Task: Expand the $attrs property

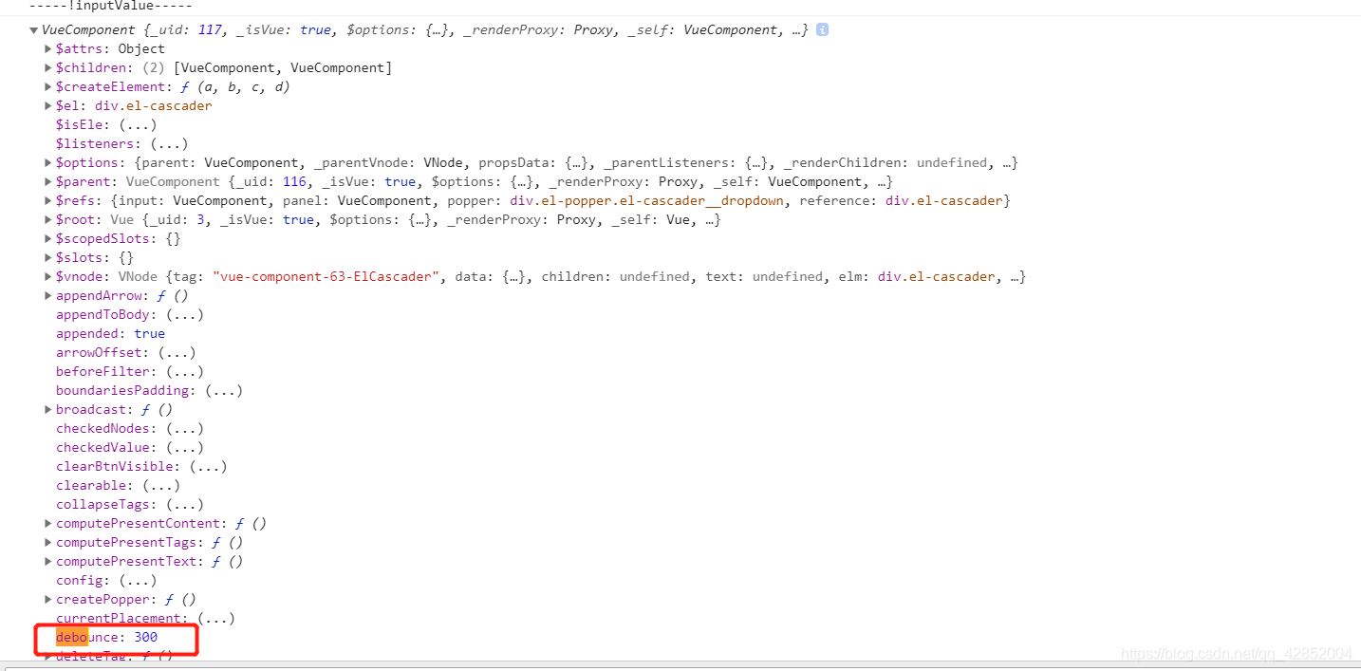Action: point(48,48)
